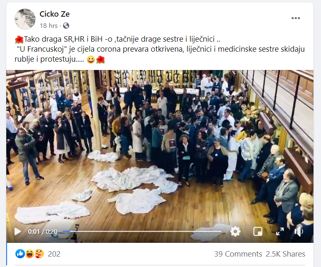Mute the video volume
The width and height of the screenshot is (321, 267).
point(298,232)
